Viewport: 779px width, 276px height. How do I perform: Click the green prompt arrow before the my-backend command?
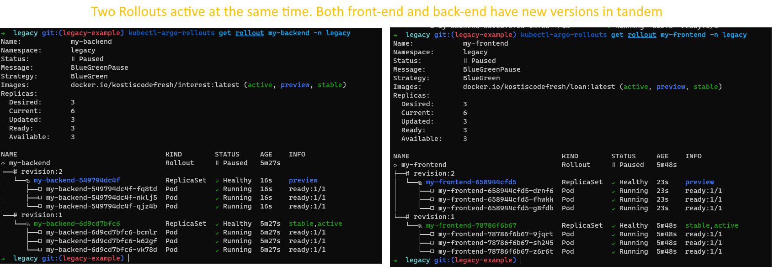tap(3, 33)
